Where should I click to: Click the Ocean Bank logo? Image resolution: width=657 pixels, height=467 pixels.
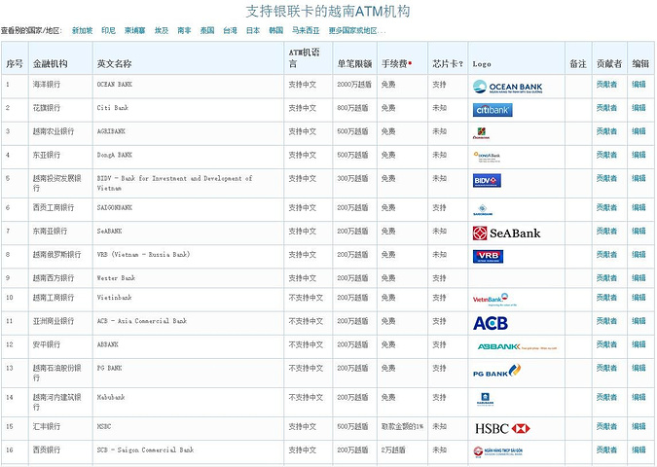click(507, 87)
